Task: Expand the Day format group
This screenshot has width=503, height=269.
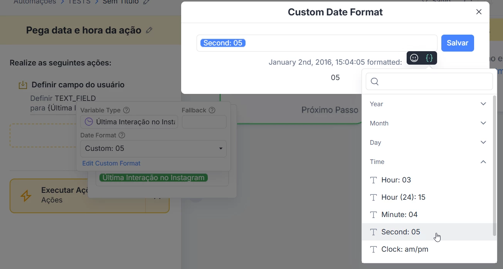Action: click(x=427, y=142)
